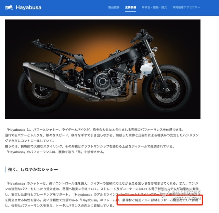Select the 主要装備 tab
The width and height of the screenshot is (219, 213).
131,8
